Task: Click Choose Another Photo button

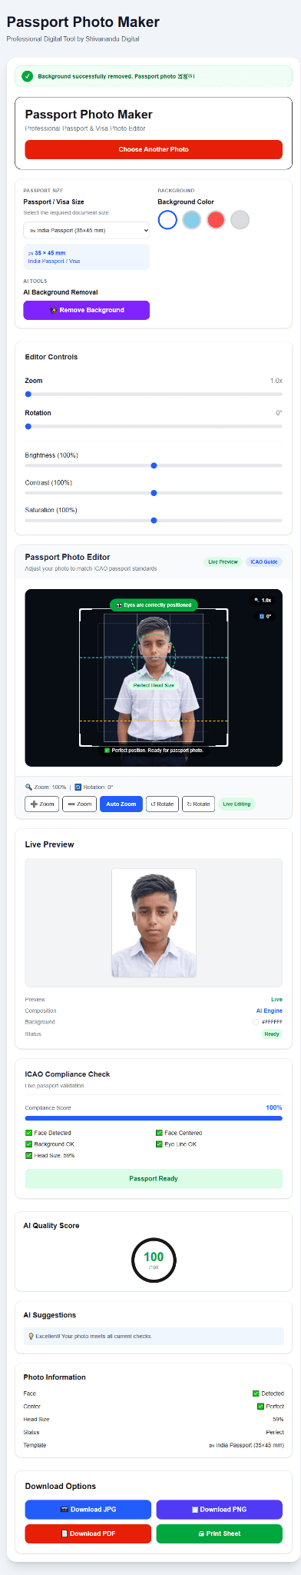Action: (x=154, y=149)
